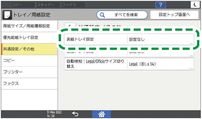The height and width of the screenshot is (119, 202).
Task: Click the Legal (8½ x 14) value
Action: click(x=143, y=64)
